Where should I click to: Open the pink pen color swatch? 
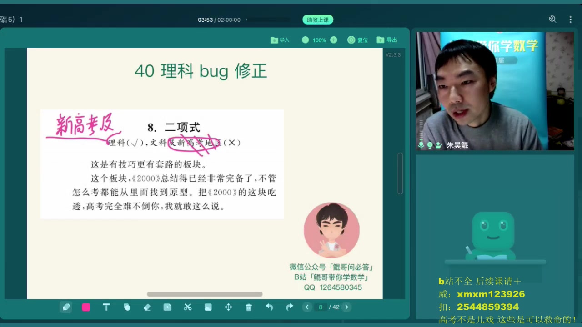[86, 307]
